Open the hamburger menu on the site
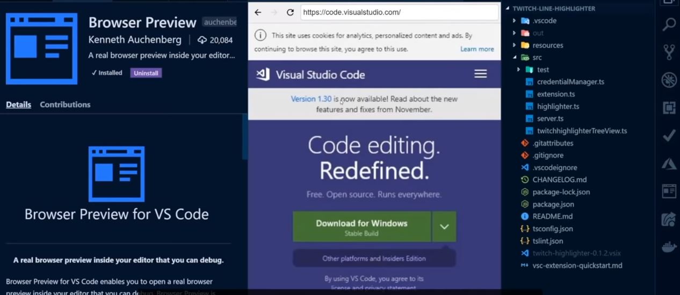Image resolution: width=680 pixels, height=295 pixels. click(x=481, y=74)
